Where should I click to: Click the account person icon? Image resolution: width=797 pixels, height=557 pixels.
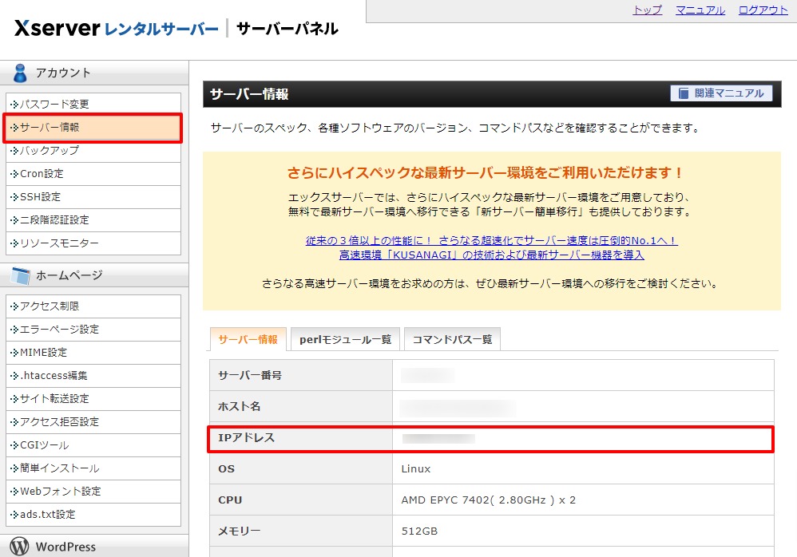[x=20, y=73]
